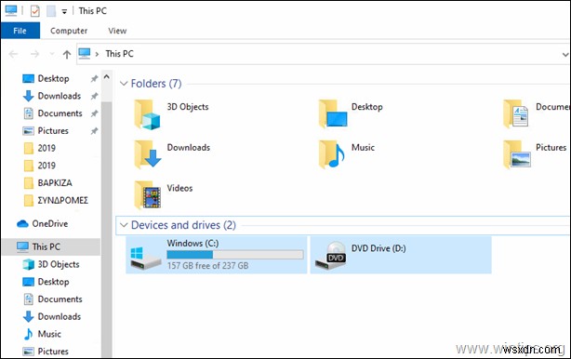The width and height of the screenshot is (571, 359).
Task: Select the Pictures folder icon in Folders
Action: point(517,154)
